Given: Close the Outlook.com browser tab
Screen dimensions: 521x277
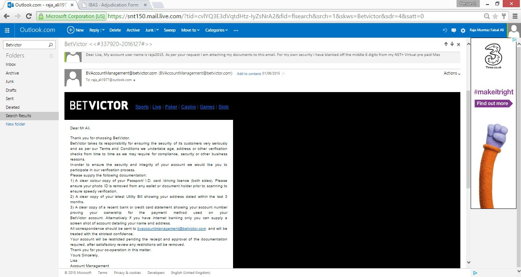Looking at the screenshot, I should pyautogui.click(x=72, y=5).
